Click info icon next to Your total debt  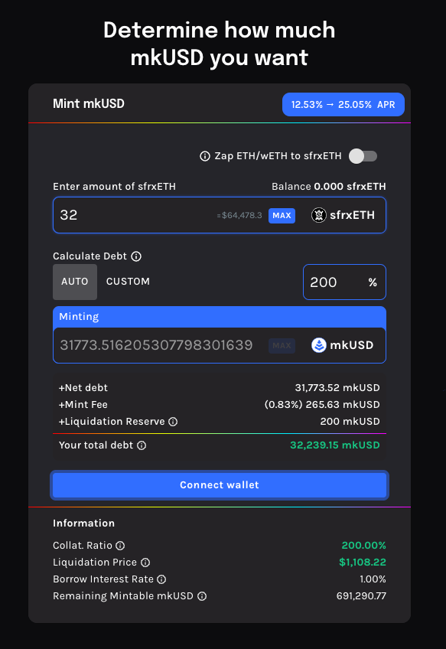[142, 445]
